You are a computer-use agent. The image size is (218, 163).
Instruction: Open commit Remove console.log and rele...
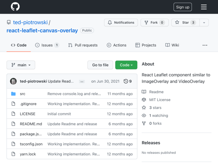point(74,94)
